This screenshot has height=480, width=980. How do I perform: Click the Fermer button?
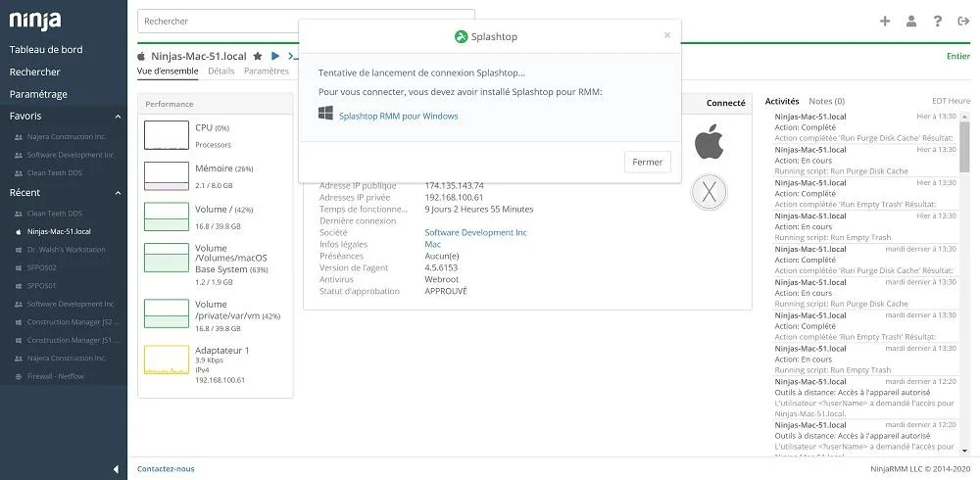pos(648,162)
